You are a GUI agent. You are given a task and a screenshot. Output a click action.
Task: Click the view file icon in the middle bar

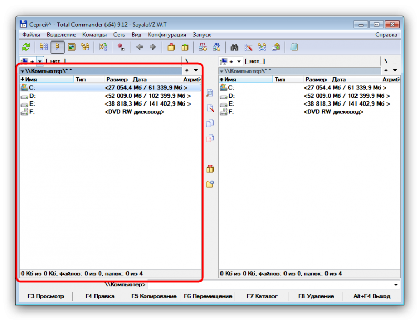click(x=209, y=93)
